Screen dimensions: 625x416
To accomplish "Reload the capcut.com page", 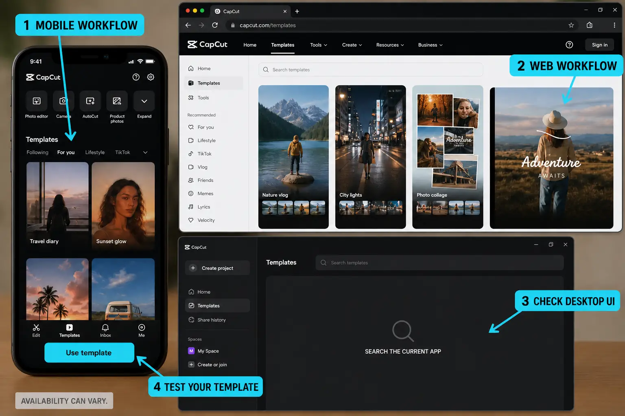I will [x=215, y=25].
